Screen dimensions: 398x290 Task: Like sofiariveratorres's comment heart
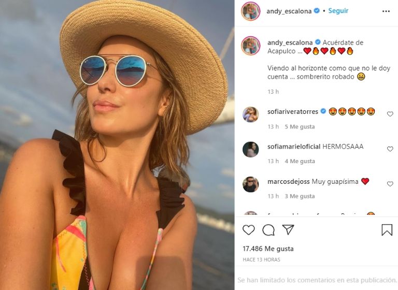[390, 114]
